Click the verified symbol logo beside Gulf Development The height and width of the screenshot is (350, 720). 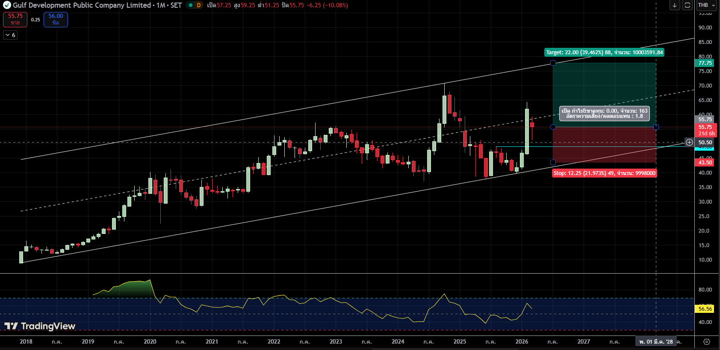(7, 5)
